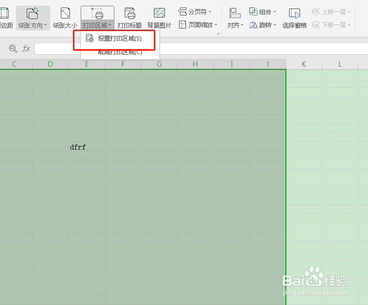This screenshot has width=368, height=305.
Task: Click the rotate (旋转) icon
Action: coord(253,25)
